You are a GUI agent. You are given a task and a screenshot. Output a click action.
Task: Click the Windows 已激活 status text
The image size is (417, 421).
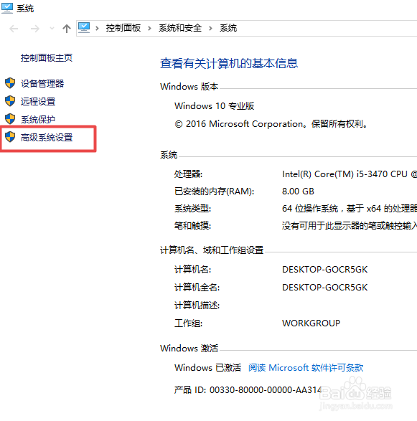point(207,368)
